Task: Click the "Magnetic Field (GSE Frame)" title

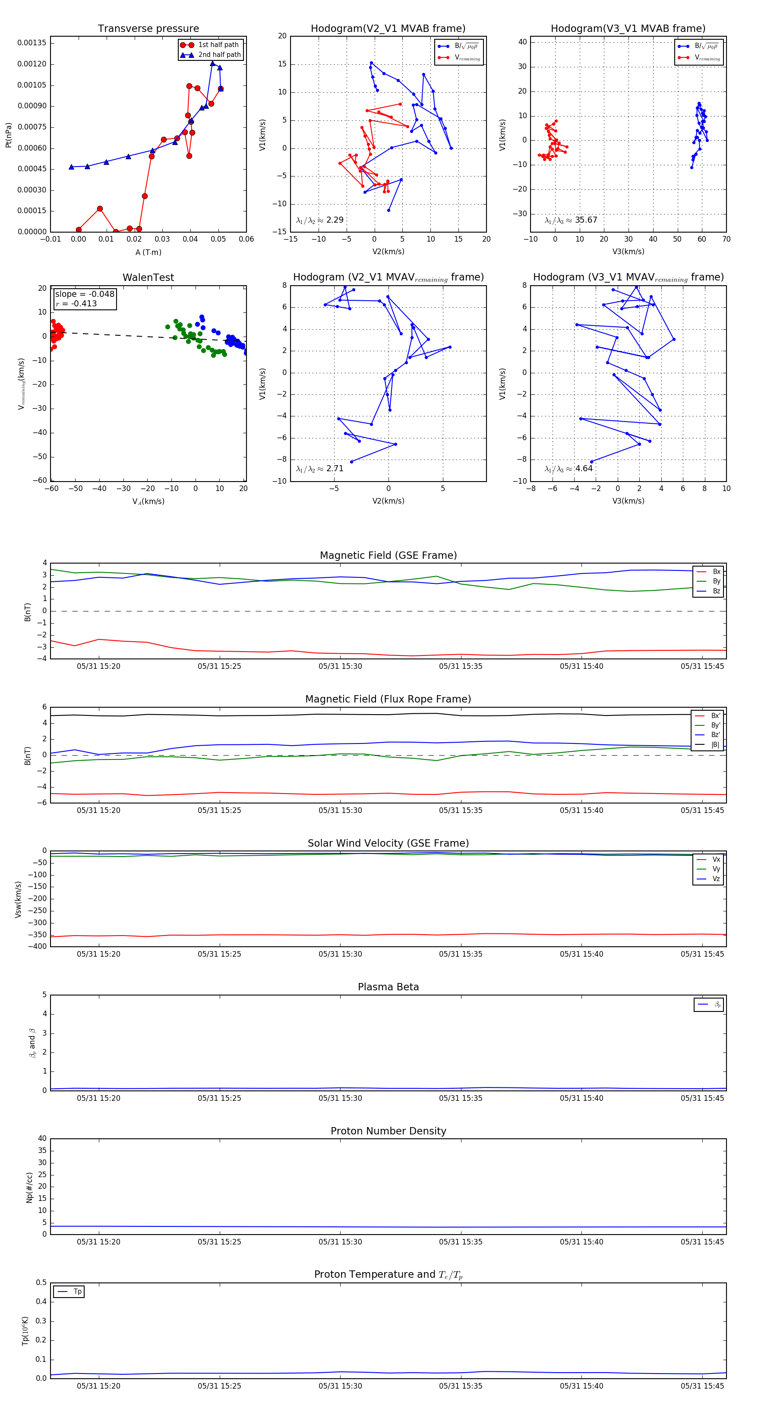Action: (x=388, y=555)
